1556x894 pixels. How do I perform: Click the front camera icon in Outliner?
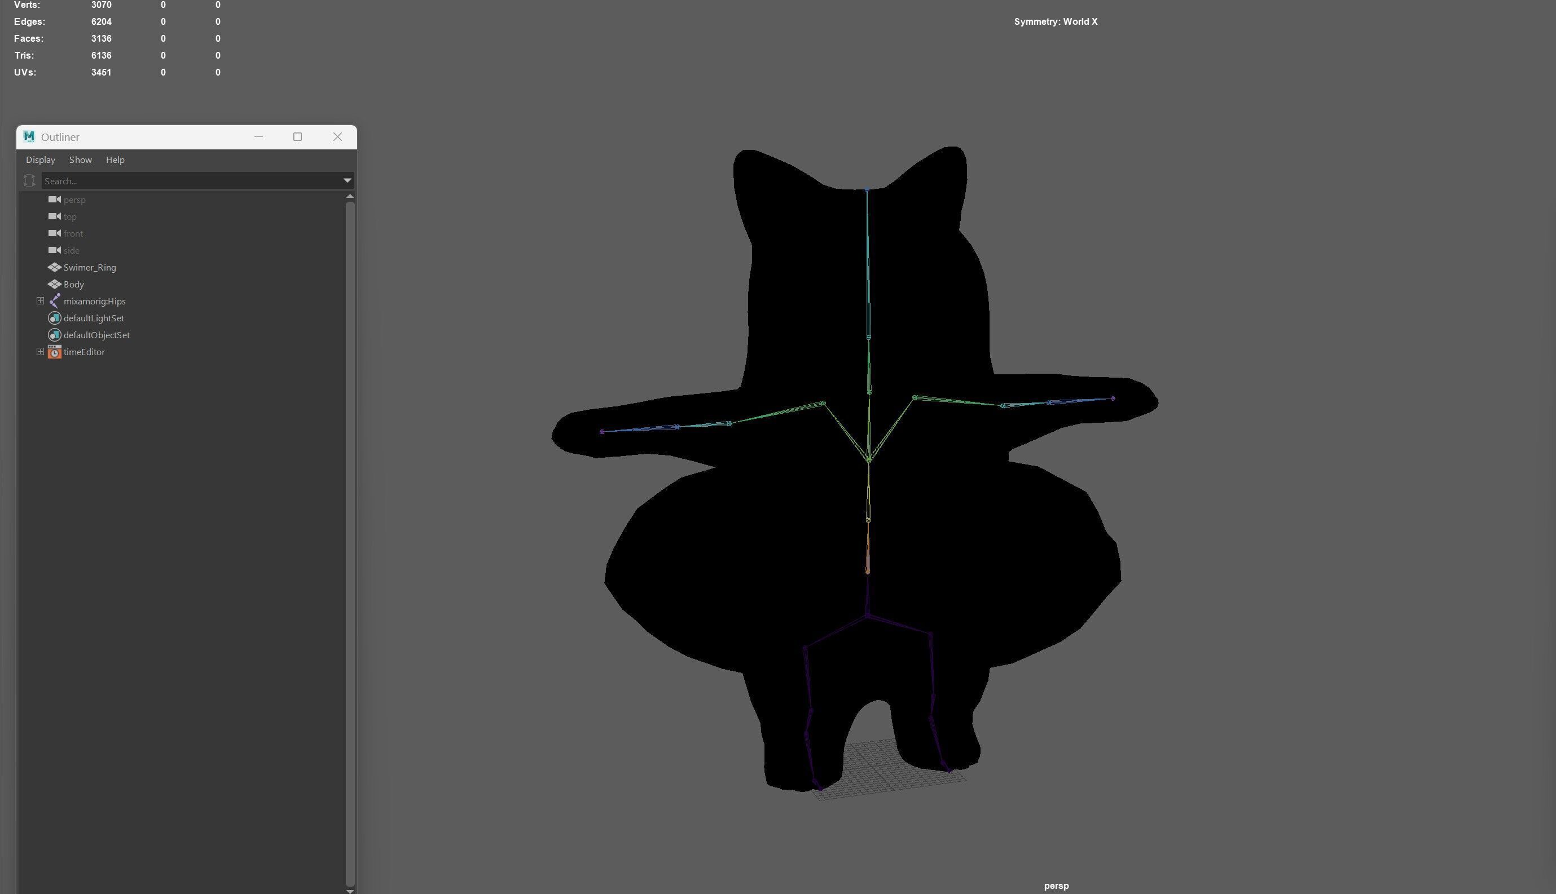55,233
